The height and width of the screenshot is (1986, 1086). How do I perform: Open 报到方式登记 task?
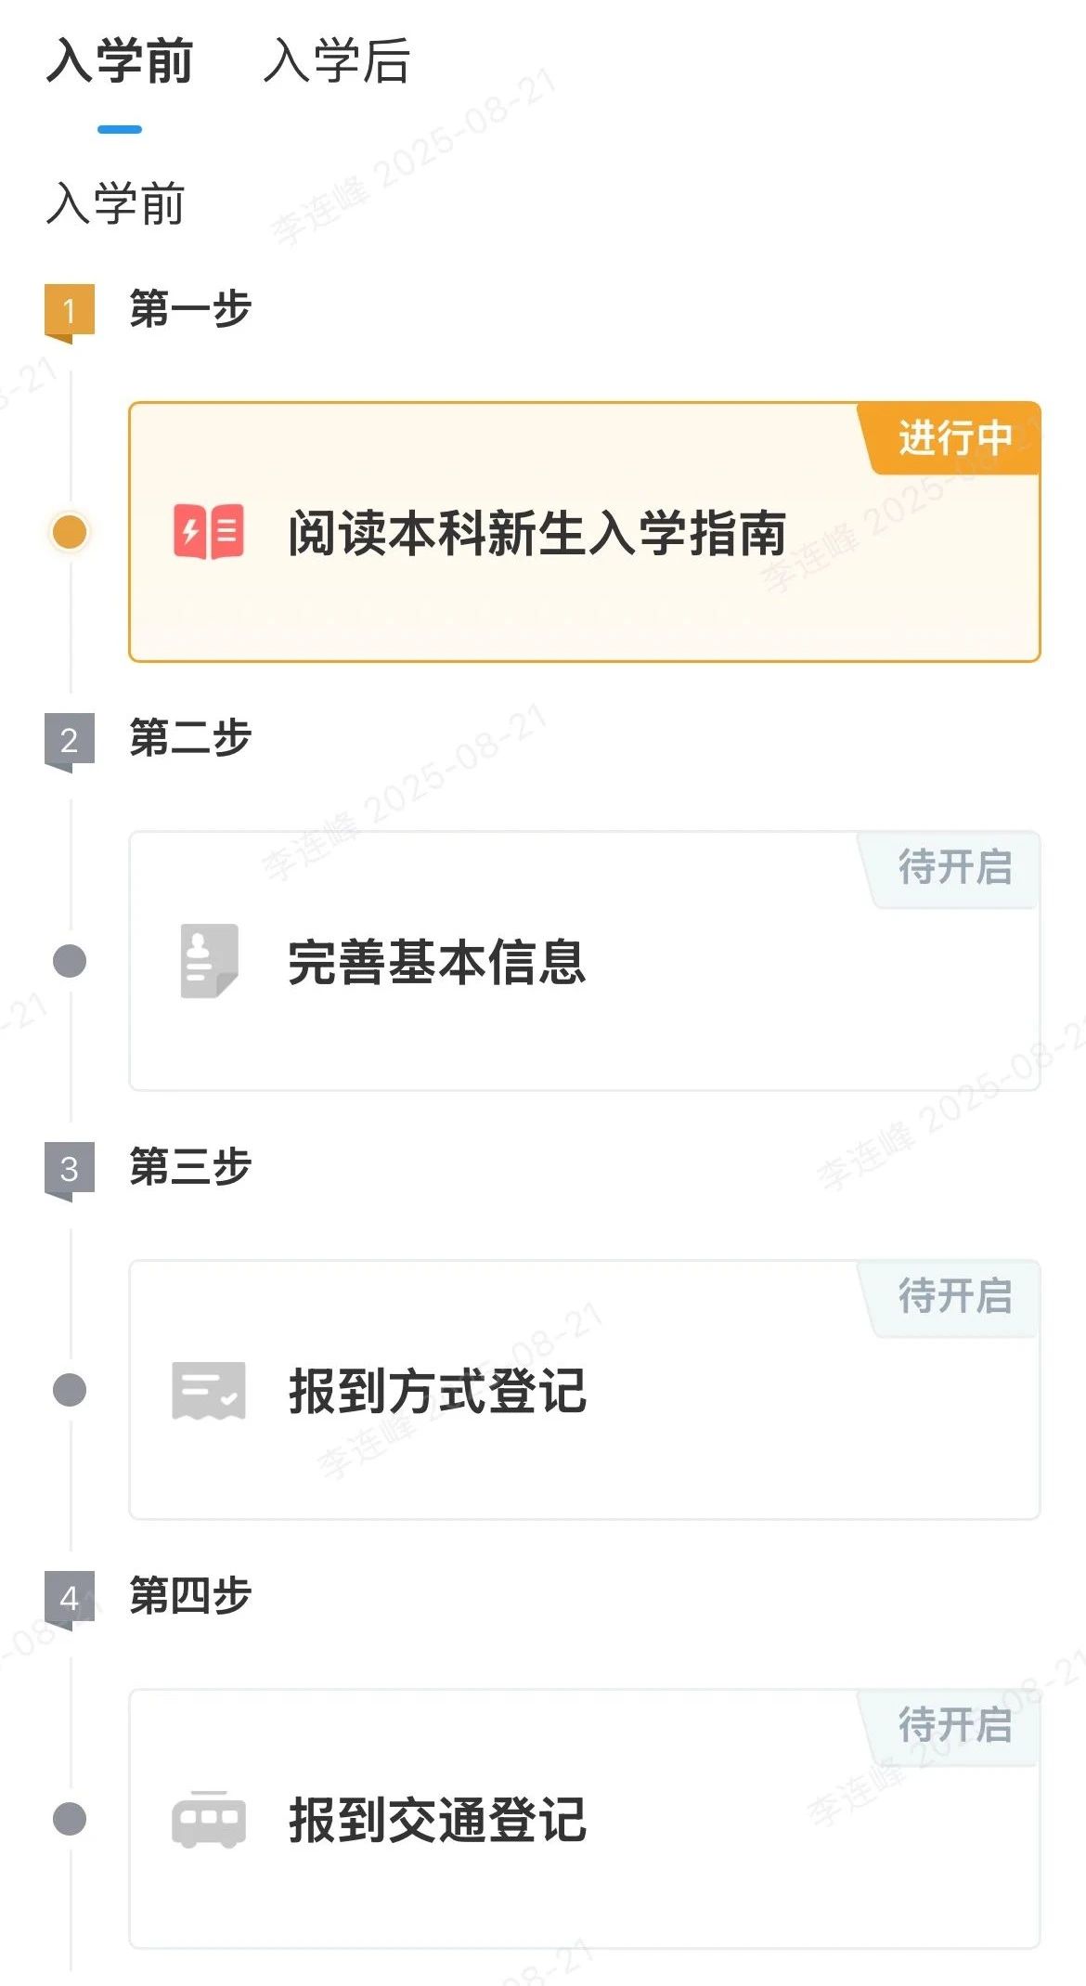point(436,1391)
